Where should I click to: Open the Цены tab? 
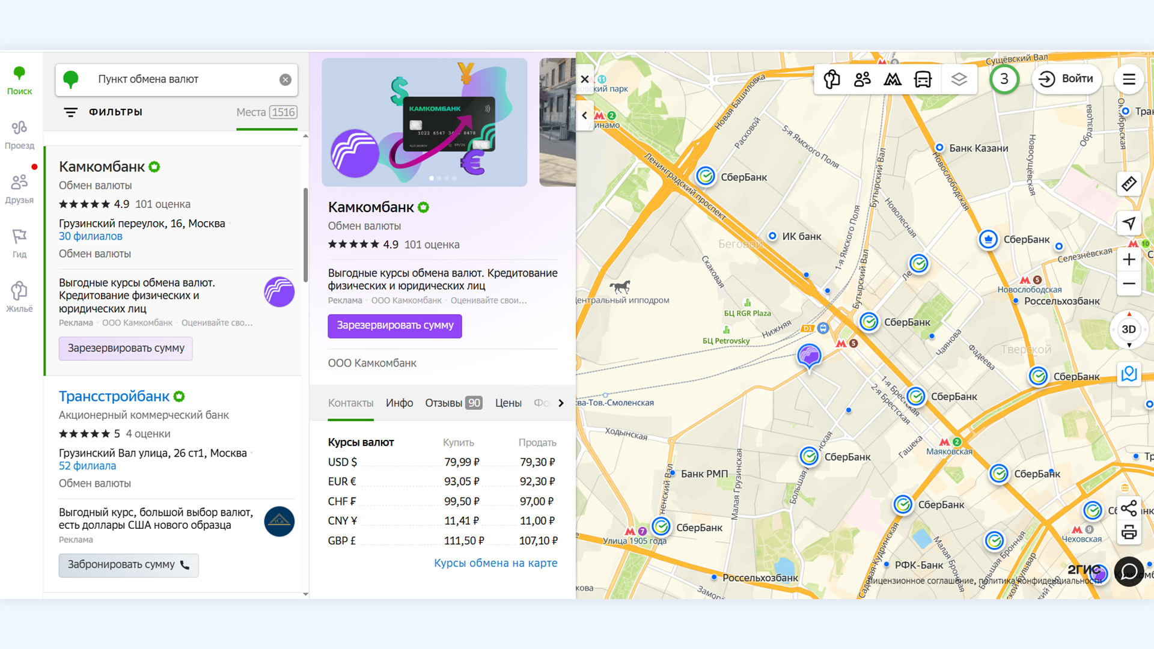pos(508,403)
